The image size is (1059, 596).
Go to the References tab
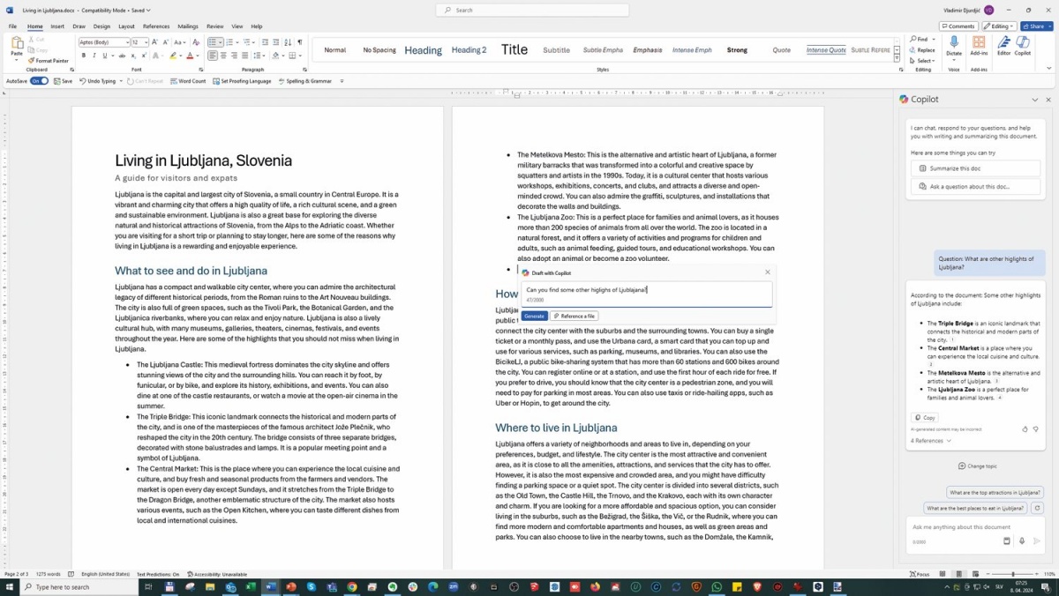156,26
